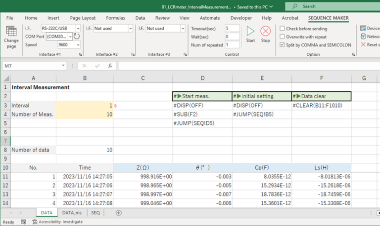The height and width of the screenshot is (226, 380).
Task: Click the Start meas. sequence cell
Action: pyautogui.click(x=202, y=96)
